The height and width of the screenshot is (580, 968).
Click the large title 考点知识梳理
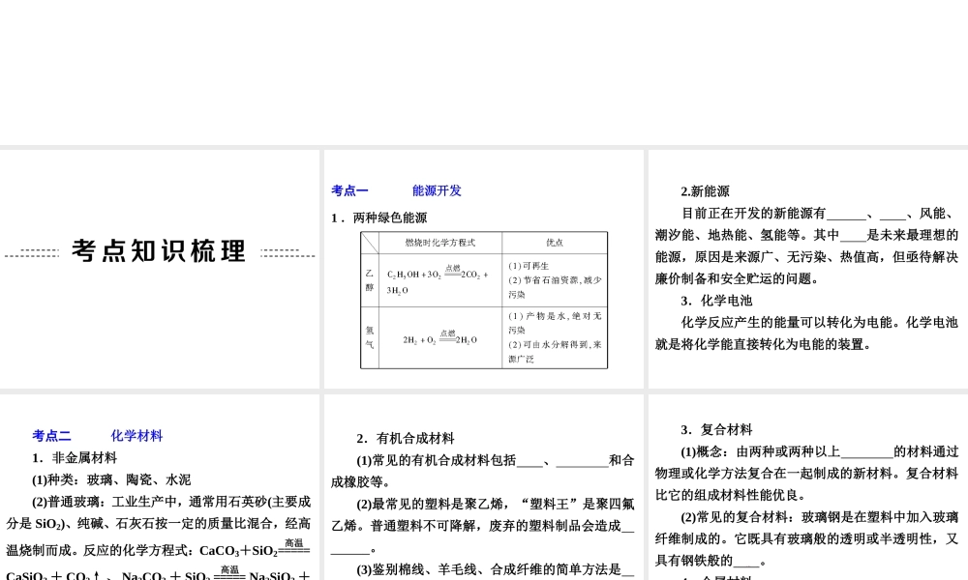pos(160,251)
